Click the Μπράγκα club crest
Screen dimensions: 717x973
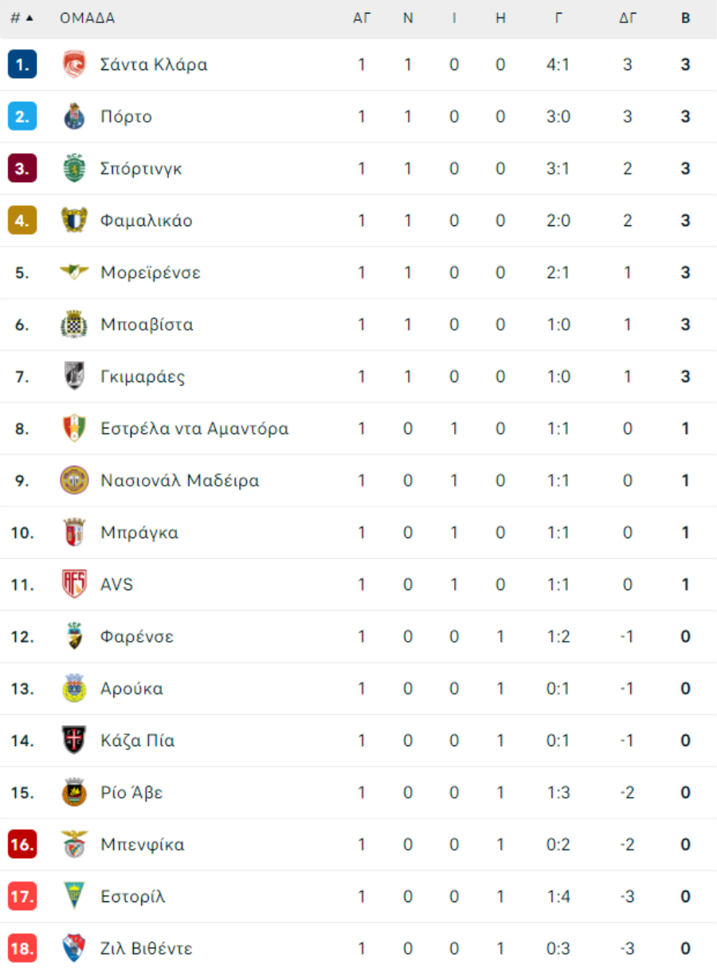(74, 533)
